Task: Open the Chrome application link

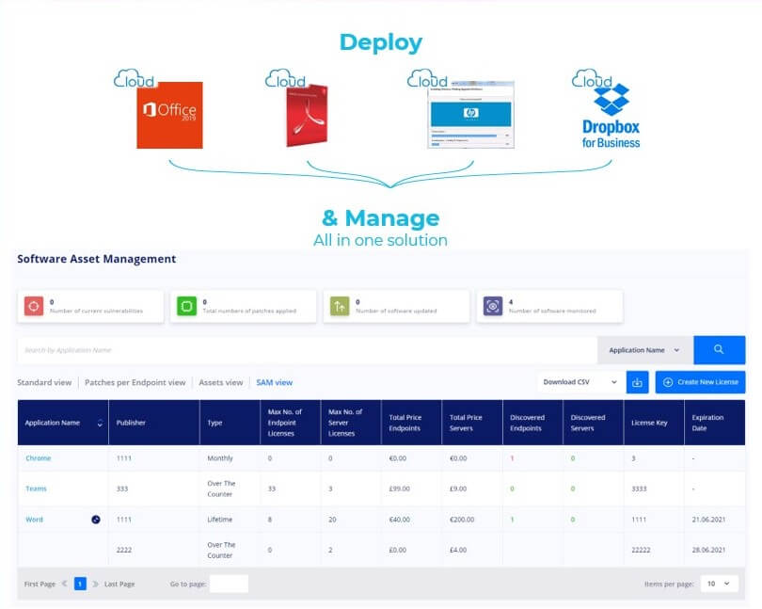Action: pyautogui.click(x=39, y=458)
